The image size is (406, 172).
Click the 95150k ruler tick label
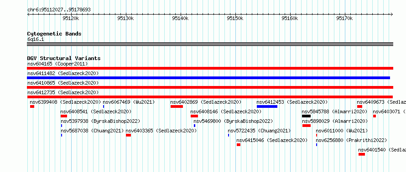click(x=235, y=18)
